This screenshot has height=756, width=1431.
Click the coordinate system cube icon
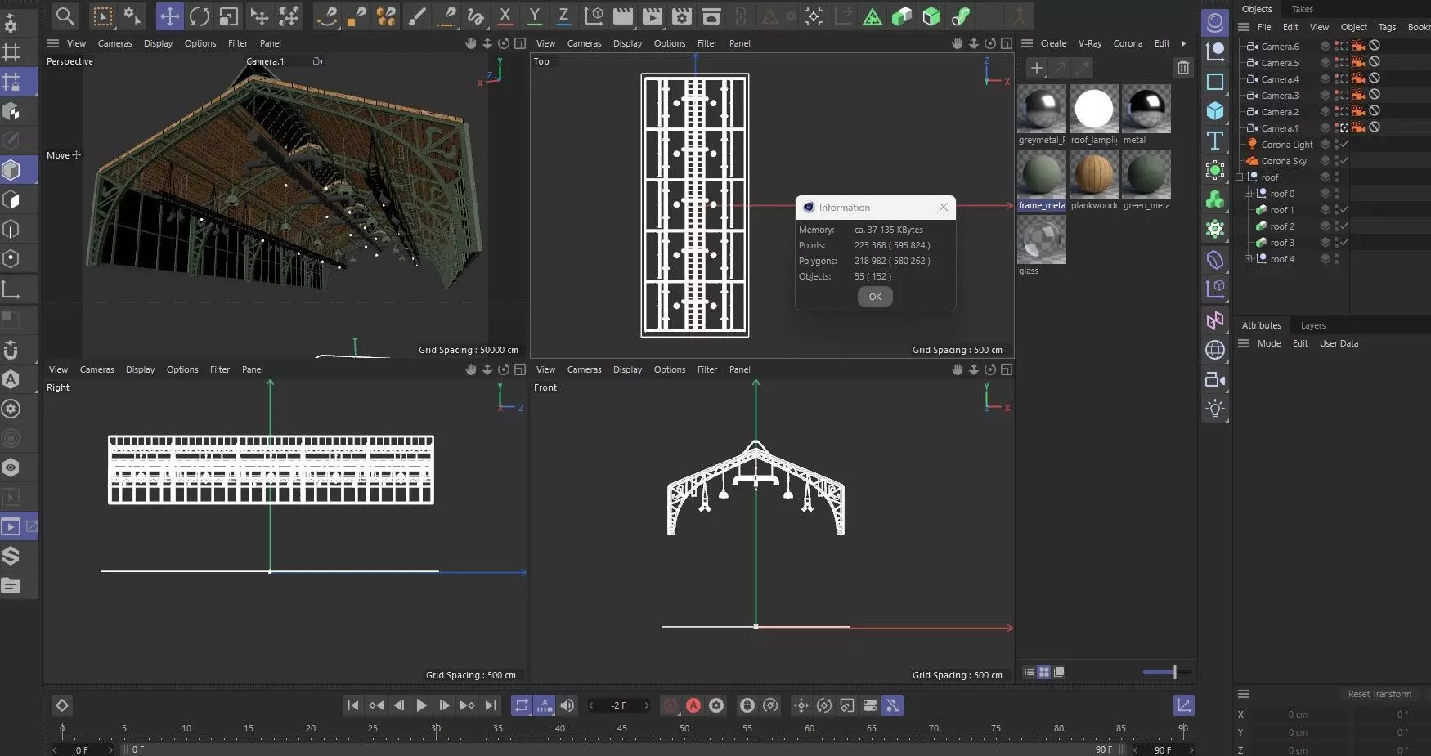[594, 16]
